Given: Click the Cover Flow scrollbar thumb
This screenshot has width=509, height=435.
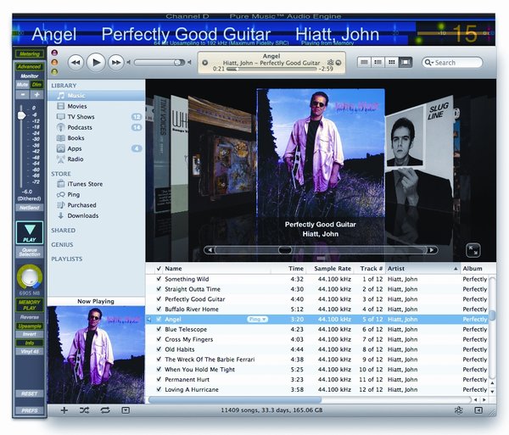Looking at the screenshot, I should click(x=285, y=250).
